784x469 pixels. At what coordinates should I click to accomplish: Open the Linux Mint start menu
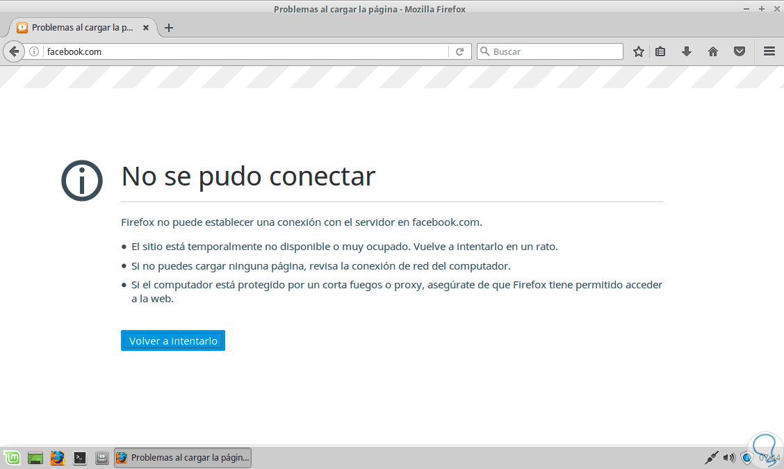pyautogui.click(x=12, y=457)
